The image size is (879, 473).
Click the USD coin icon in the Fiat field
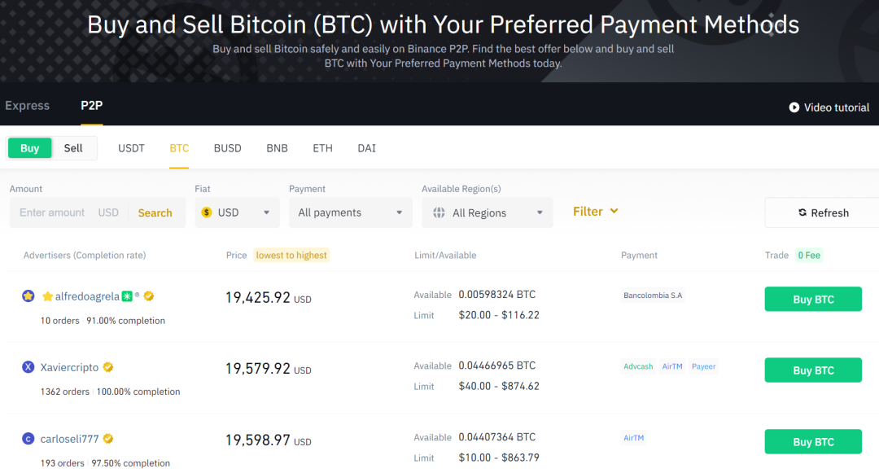[x=207, y=212]
